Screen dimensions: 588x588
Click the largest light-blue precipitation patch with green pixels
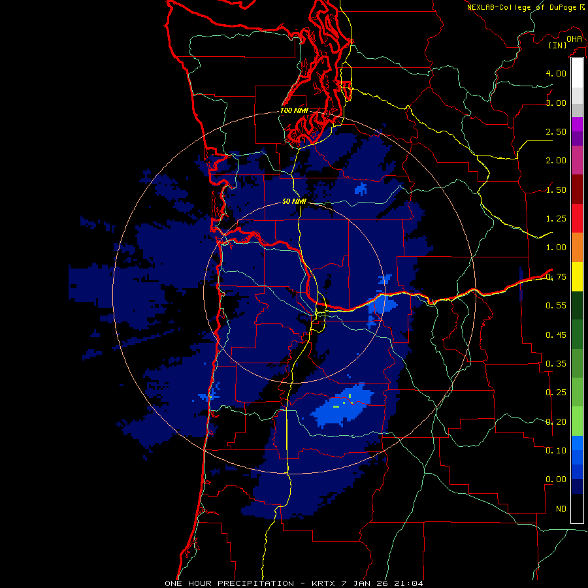click(x=342, y=406)
